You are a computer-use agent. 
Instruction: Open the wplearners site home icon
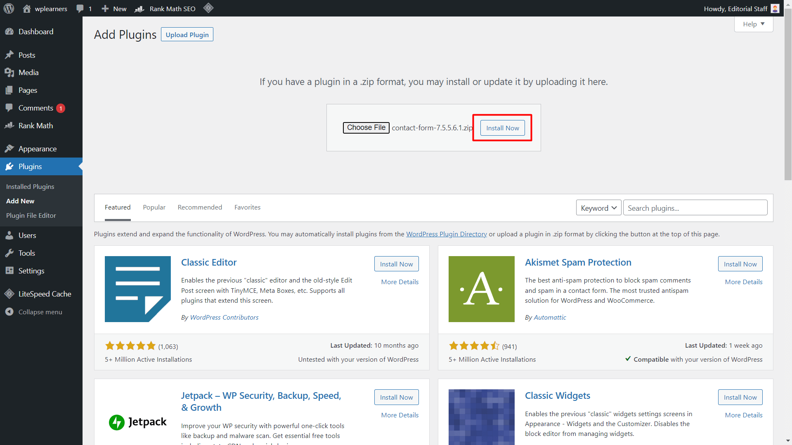(27, 8)
